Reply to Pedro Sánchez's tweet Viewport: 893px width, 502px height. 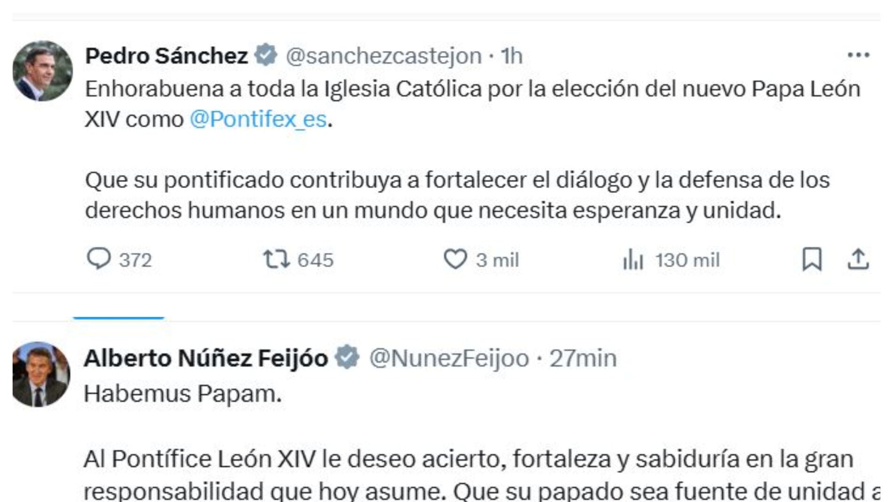pos(99,259)
